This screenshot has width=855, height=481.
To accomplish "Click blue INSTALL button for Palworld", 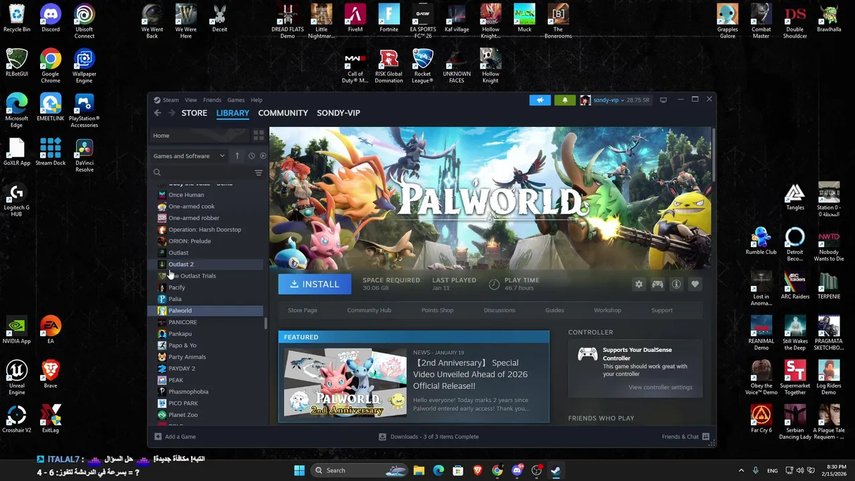I will pyautogui.click(x=315, y=285).
